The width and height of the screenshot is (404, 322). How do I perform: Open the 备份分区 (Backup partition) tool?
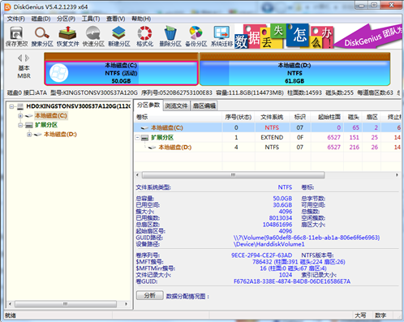[x=196, y=36]
